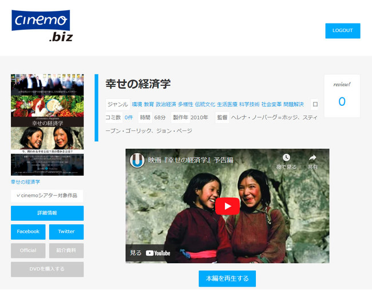Screen dimensions: 372x290
Task: Click the greyed 紹介資料 button
Action: point(66,251)
